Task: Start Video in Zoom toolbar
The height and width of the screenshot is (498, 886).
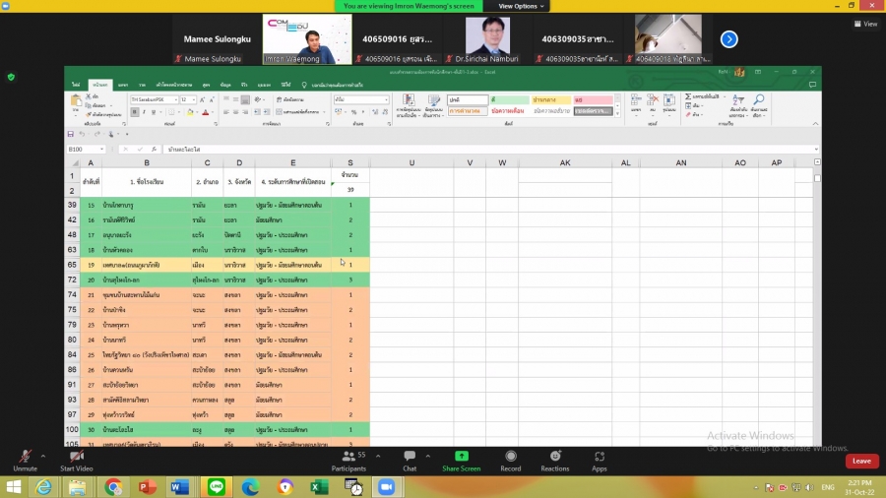Action: click(76, 458)
